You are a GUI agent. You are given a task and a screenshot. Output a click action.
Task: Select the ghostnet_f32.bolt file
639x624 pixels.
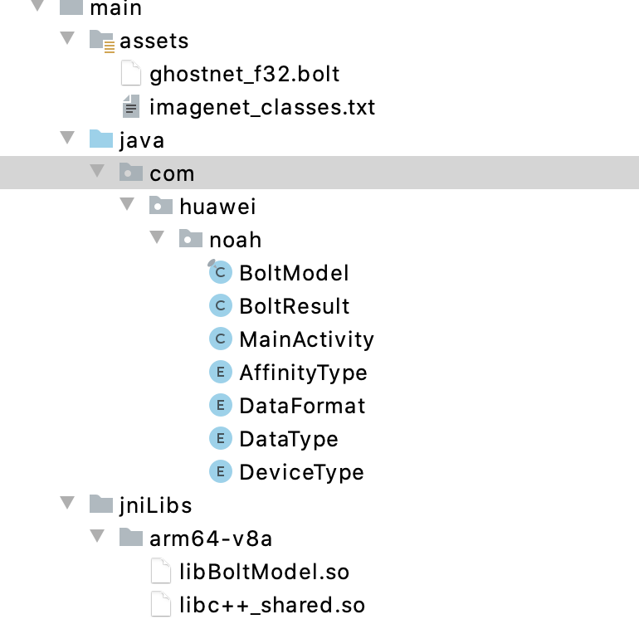click(244, 75)
